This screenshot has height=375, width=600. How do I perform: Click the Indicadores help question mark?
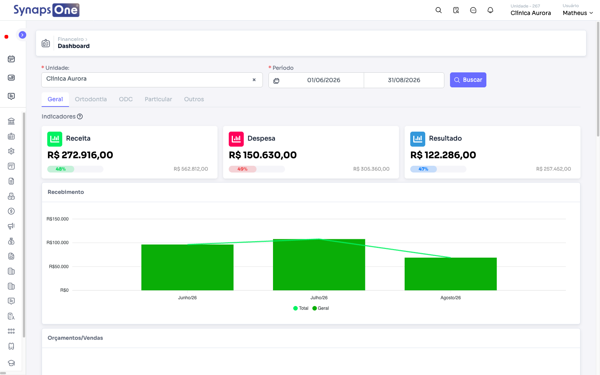click(80, 117)
